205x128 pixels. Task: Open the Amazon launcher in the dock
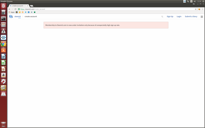[3, 75]
